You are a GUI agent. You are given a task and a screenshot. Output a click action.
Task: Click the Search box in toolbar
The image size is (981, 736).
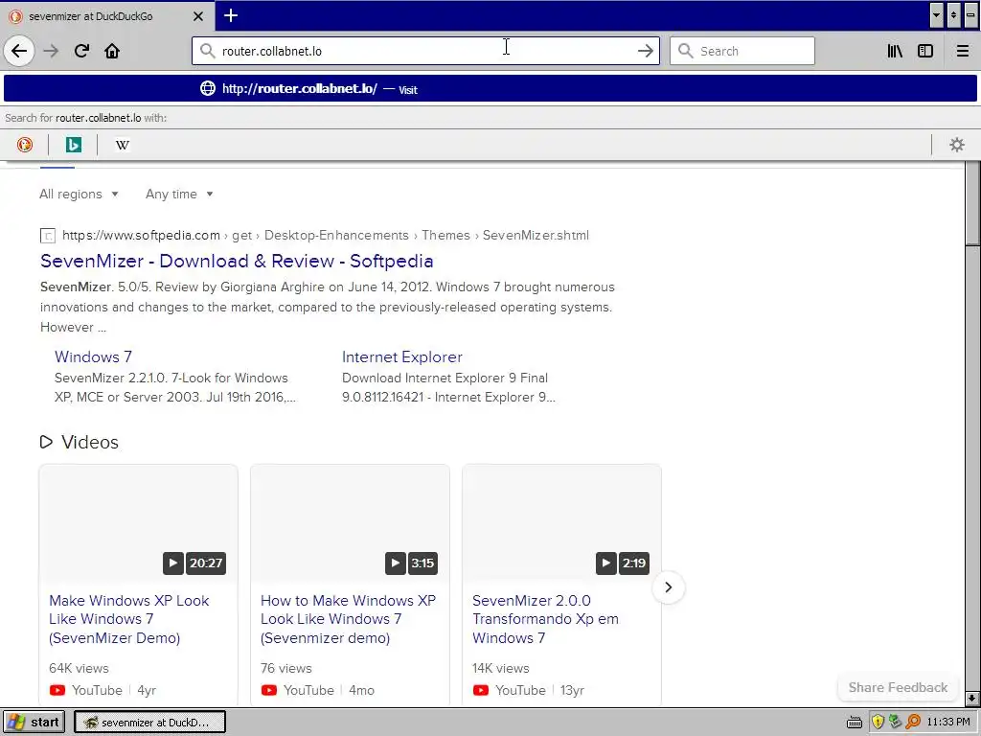tap(742, 51)
